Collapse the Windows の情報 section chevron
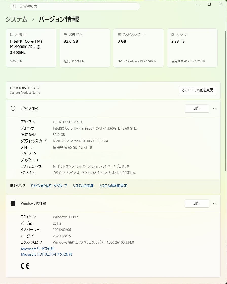The height and width of the screenshot is (284, 227). tap(214, 203)
